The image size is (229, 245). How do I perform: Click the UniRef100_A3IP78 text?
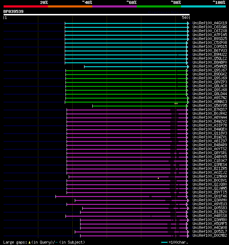tap(210, 125)
